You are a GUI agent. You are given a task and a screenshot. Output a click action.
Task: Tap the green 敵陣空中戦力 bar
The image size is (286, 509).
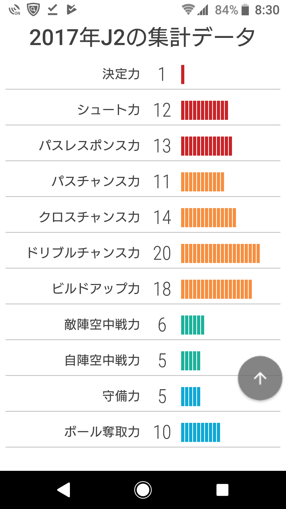pyautogui.click(x=193, y=325)
